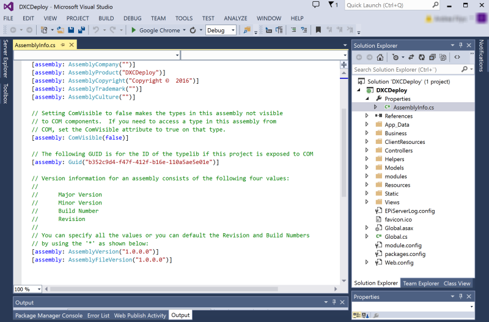489x322 pixels.
Task: Expand the Controllers folder in the tree
Action: point(367,151)
